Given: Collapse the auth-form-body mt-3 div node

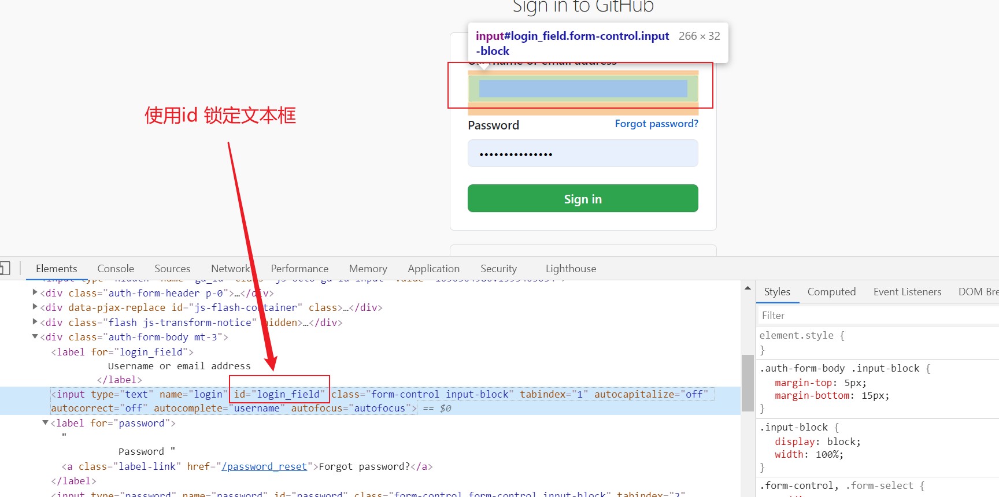Looking at the screenshot, I should pyautogui.click(x=35, y=336).
